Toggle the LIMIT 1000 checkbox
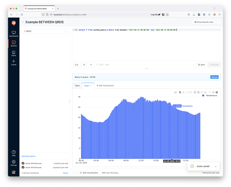The height and width of the screenshot is (187, 231). click(x=97, y=65)
